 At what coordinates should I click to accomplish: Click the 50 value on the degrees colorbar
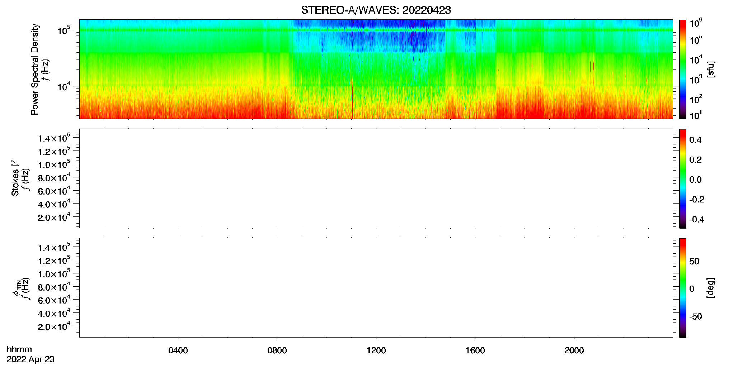(x=694, y=261)
